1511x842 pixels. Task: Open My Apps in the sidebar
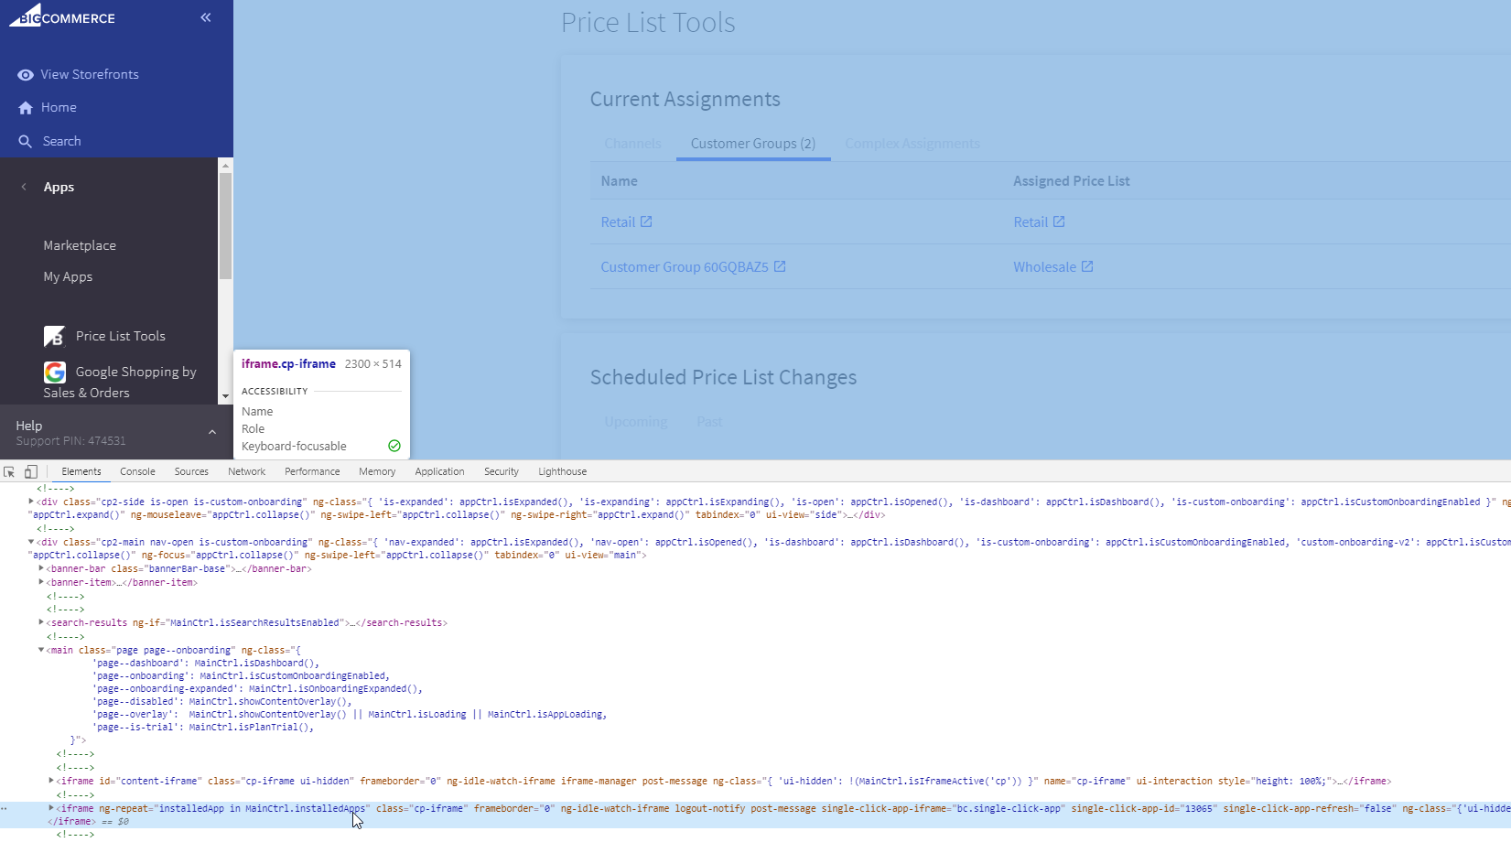click(68, 276)
